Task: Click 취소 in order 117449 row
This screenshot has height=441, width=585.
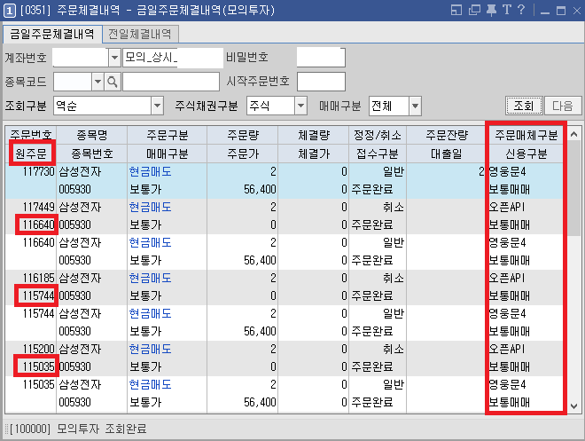Action: click(x=394, y=208)
